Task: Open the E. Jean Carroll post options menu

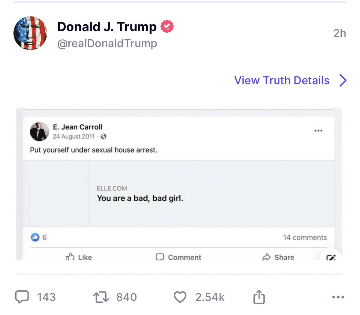Action: pos(318,131)
